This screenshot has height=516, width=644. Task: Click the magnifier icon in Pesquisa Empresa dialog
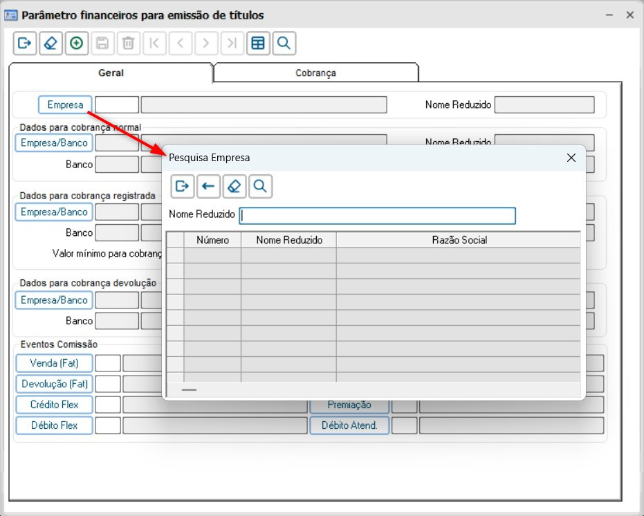coord(260,187)
